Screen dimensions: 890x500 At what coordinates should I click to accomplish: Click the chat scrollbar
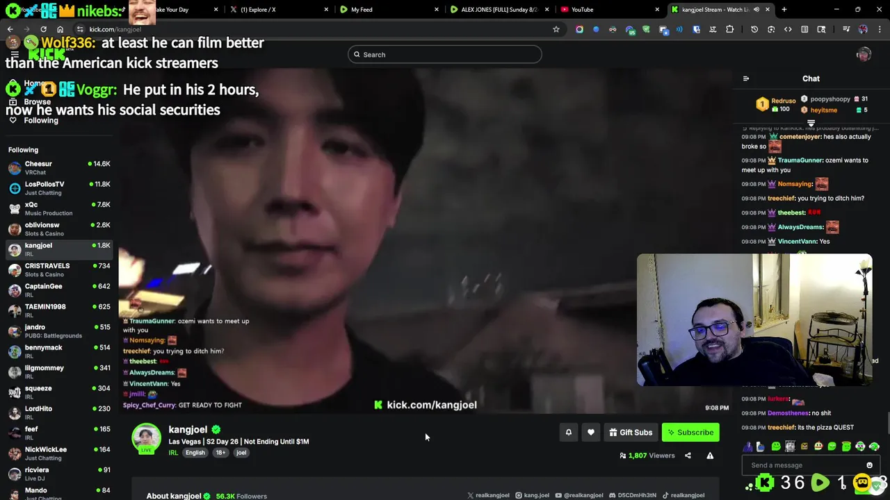point(887,422)
